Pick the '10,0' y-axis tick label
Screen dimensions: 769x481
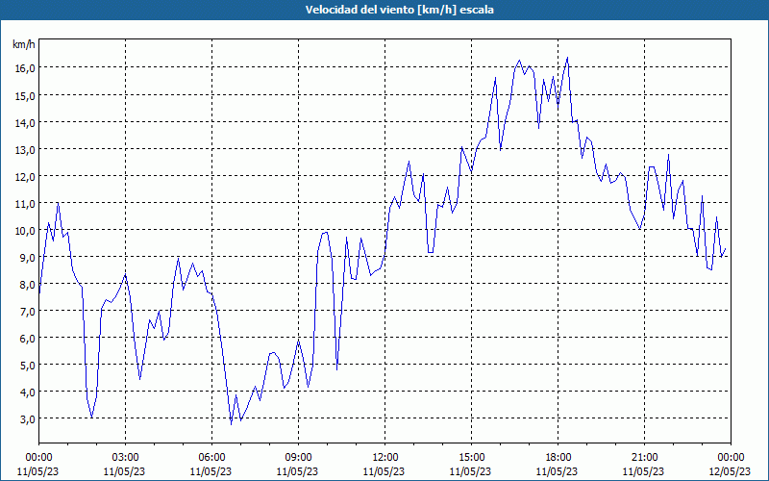[x=24, y=231]
